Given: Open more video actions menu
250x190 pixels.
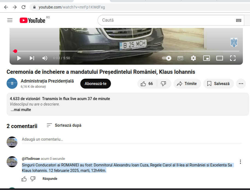Looking at the screenshot, I should (x=241, y=84).
